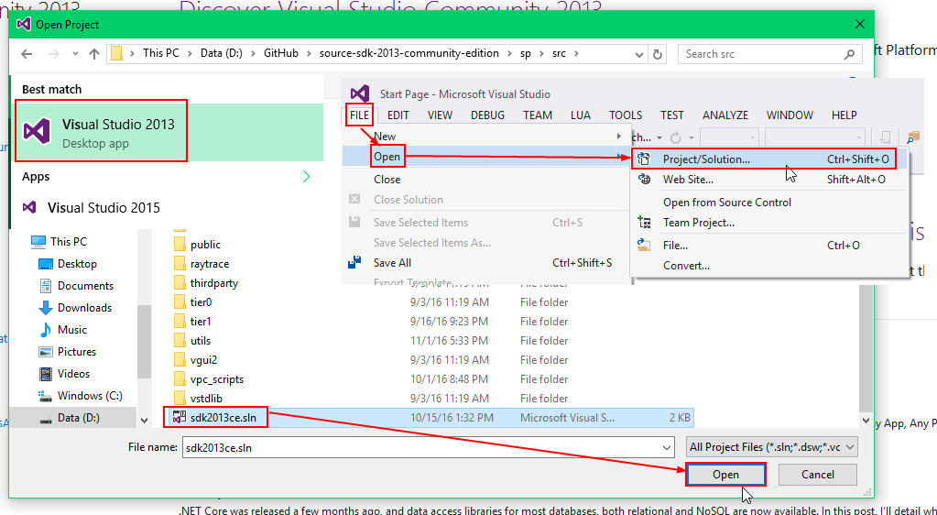
Task: Click the Open button
Action: coord(725,475)
